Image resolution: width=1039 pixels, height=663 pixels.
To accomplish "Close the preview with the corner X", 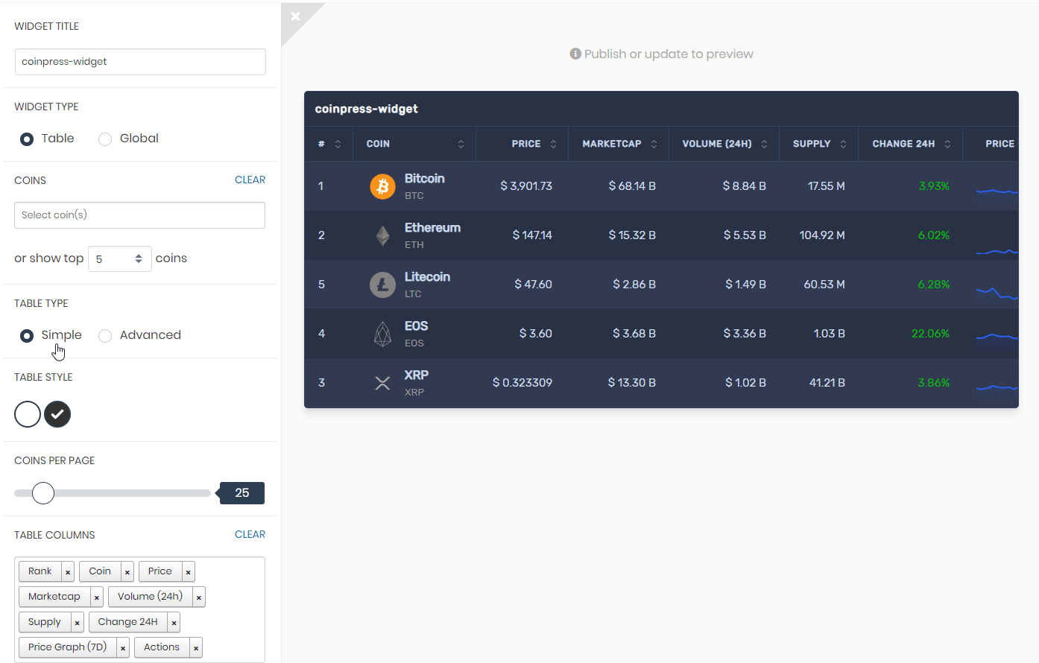I will coord(296,16).
